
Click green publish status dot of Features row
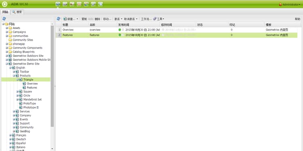120,35
